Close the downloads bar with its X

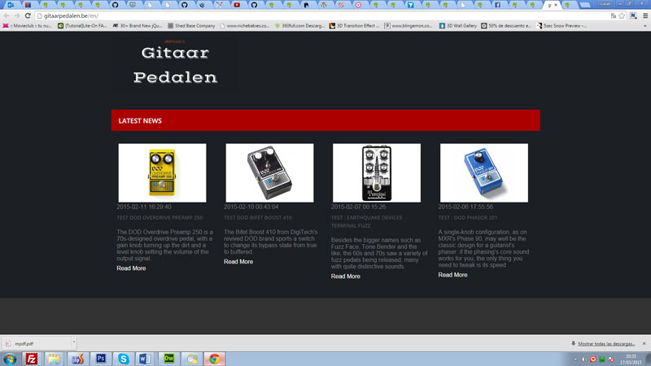click(644, 343)
